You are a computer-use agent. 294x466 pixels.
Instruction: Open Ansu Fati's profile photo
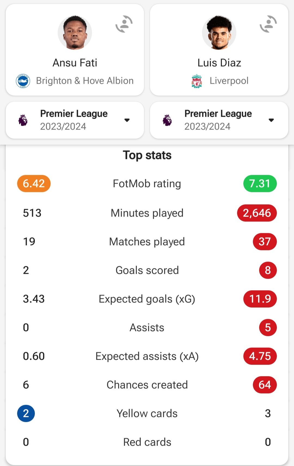pyautogui.click(x=75, y=32)
